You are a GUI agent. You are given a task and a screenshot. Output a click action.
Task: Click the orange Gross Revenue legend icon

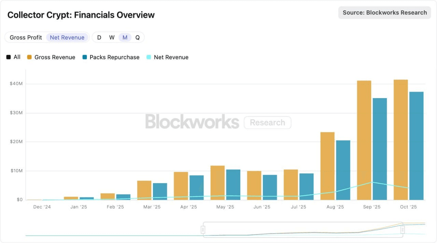(29, 57)
